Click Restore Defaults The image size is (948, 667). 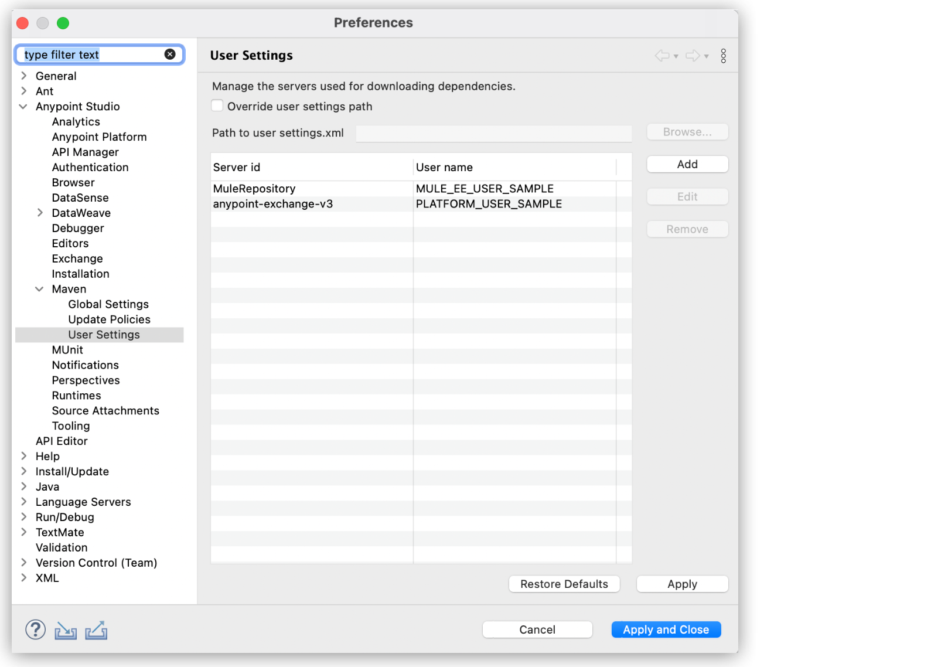pos(564,584)
